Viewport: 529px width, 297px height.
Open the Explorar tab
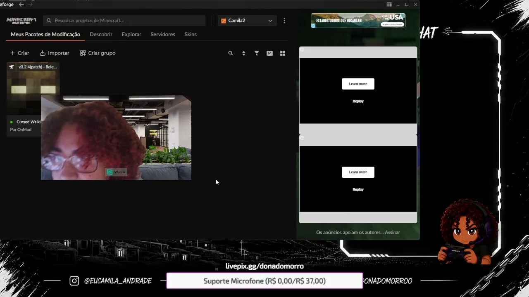click(x=131, y=35)
